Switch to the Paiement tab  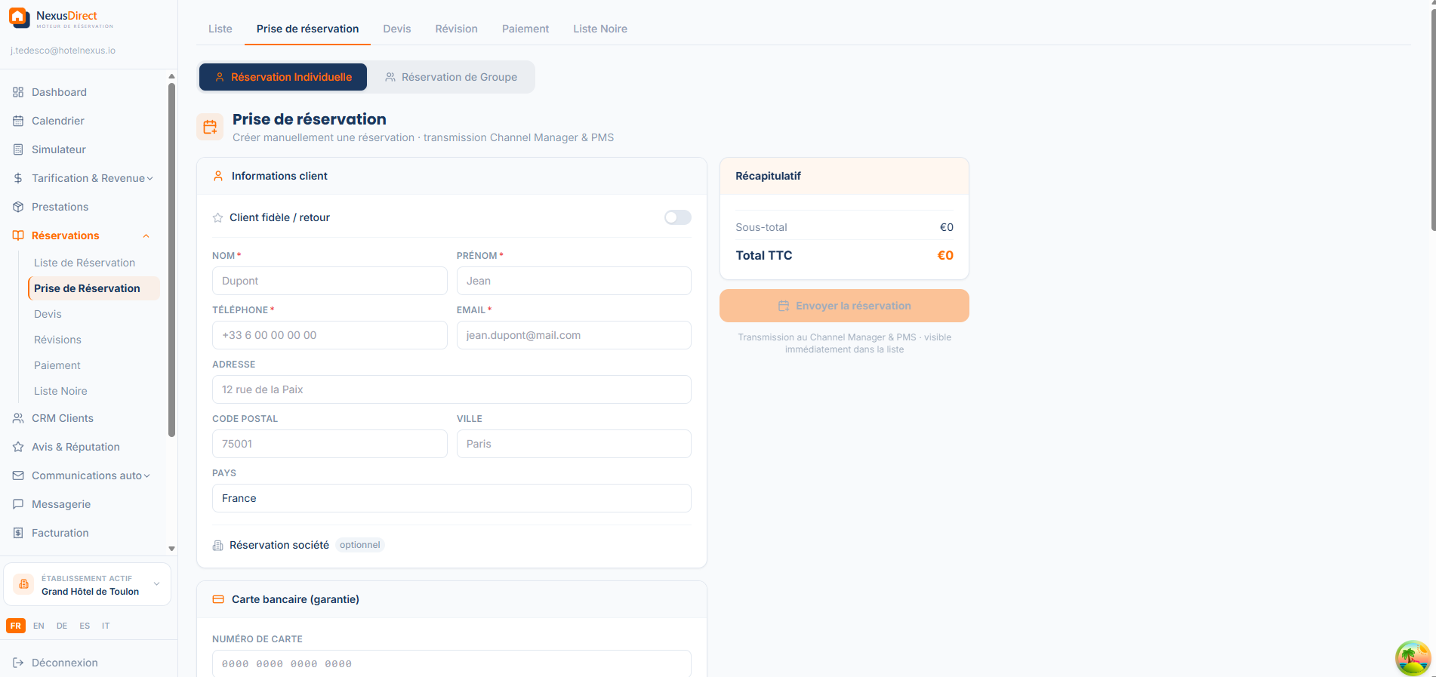(x=525, y=29)
